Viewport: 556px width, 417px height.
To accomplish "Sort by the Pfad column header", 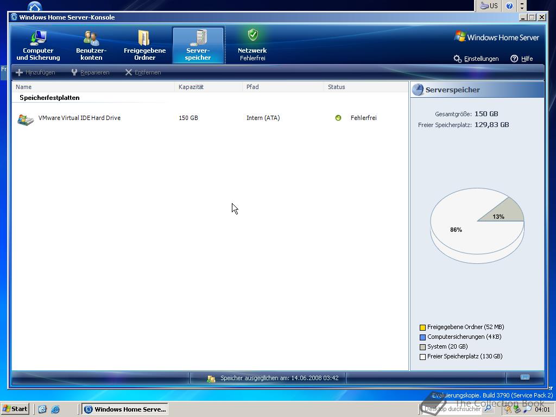I will pyautogui.click(x=283, y=87).
